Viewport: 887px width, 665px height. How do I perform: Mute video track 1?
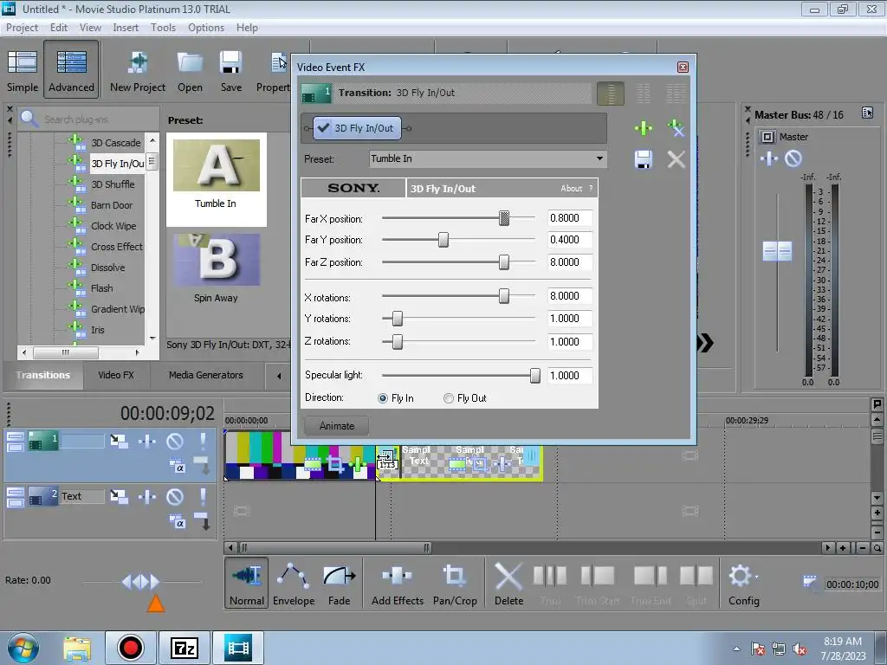click(x=174, y=441)
